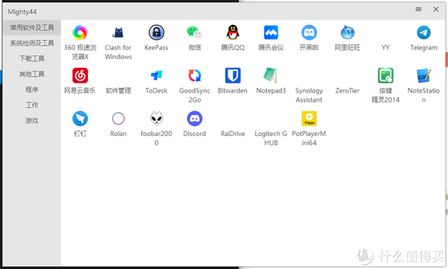Open the 开黑啦 app icon
448x269 pixels.
tap(309, 32)
